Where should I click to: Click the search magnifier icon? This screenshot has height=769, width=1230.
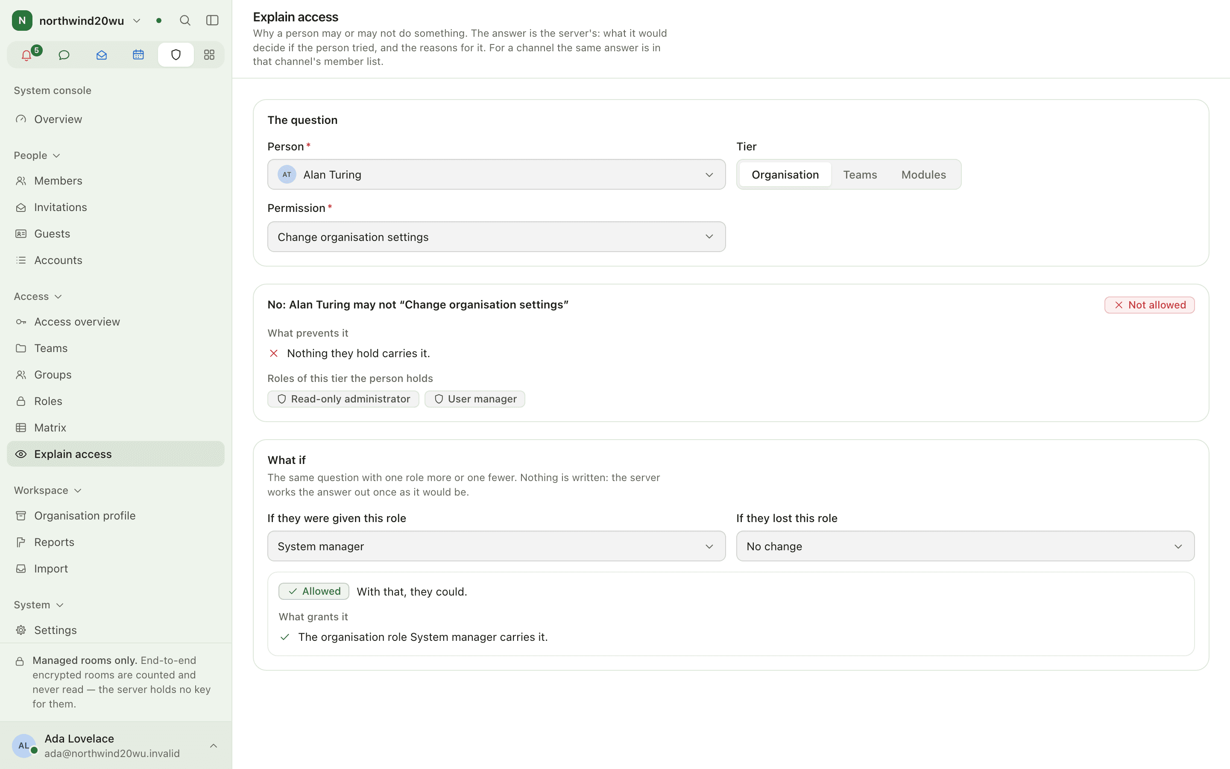pos(185,21)
